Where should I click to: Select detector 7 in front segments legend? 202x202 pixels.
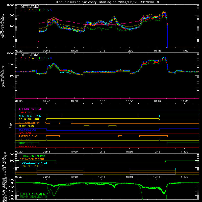click(x=44, y=10)
